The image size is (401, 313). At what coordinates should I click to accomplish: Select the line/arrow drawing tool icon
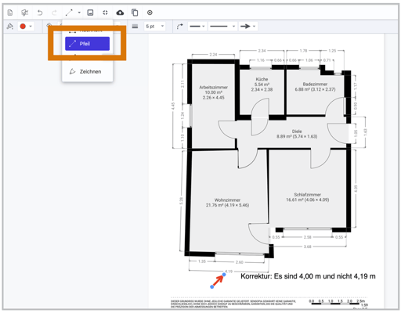tap(69, 13)
